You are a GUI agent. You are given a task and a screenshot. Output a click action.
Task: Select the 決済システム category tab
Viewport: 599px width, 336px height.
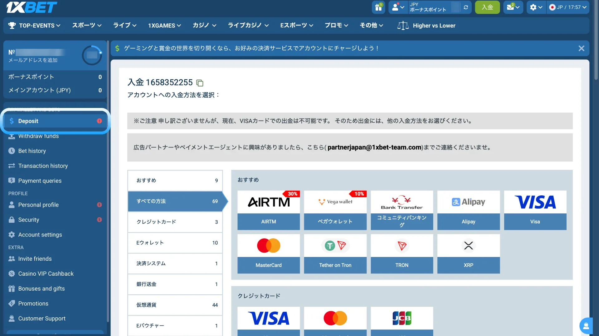(175, 264)
